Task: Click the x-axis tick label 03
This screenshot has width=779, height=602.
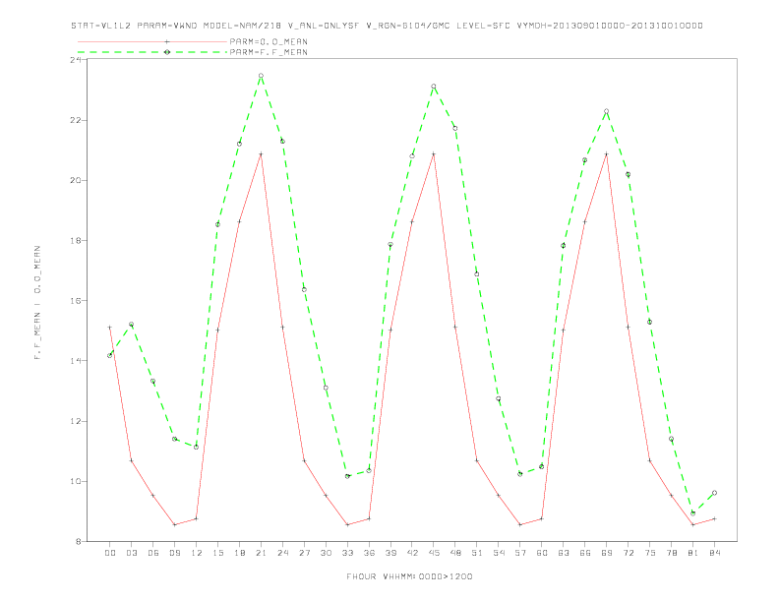Action: point(131,553)
